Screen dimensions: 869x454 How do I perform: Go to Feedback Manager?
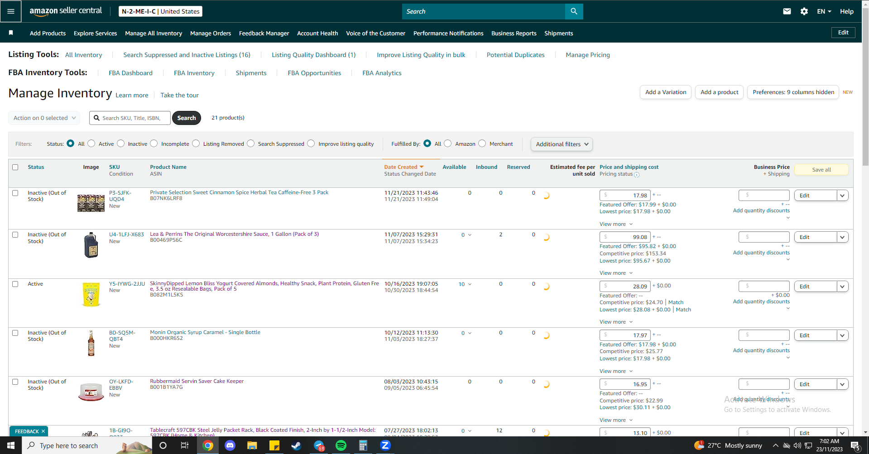tap(264, 33)
